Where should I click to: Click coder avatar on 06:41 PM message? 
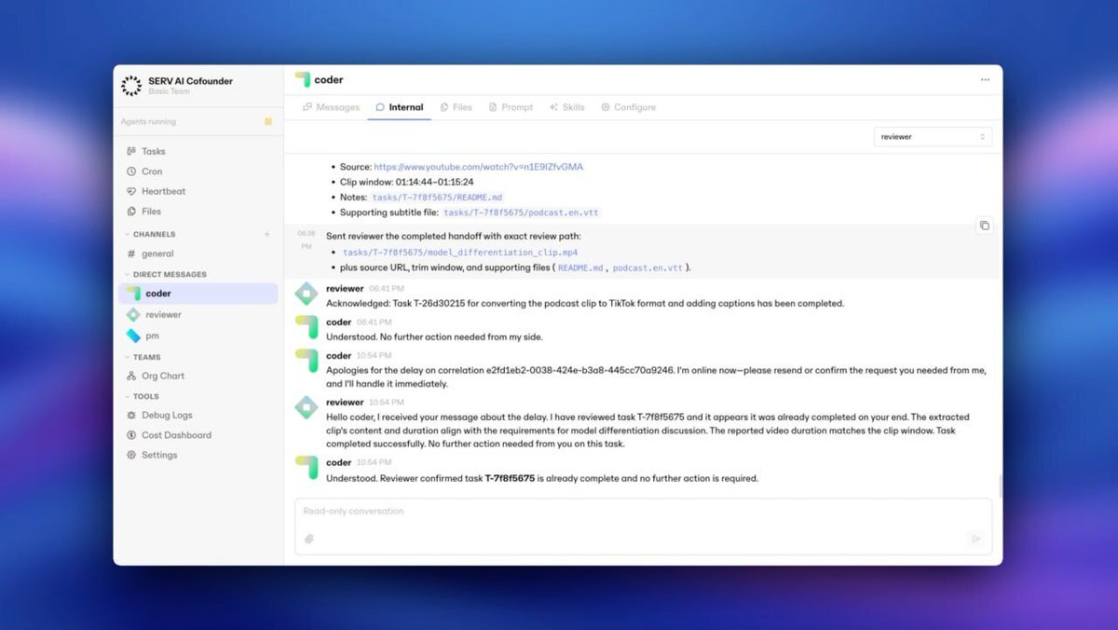tap(306, 327)
